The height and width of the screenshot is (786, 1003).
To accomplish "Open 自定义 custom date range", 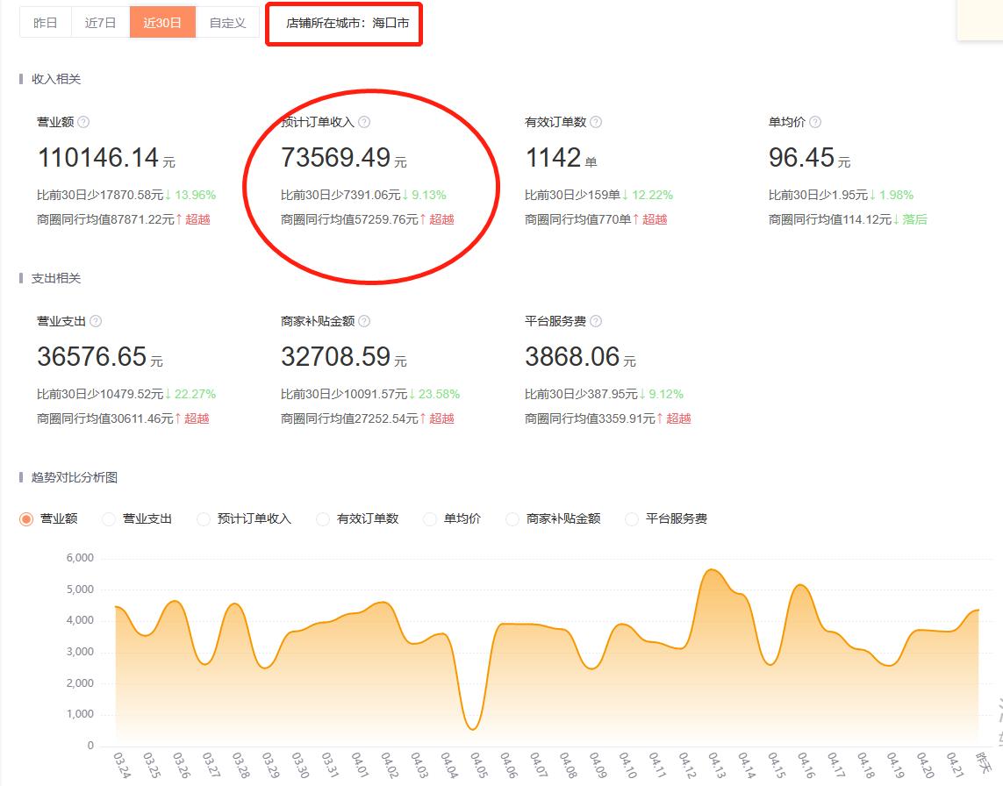I will pos(228,23).
